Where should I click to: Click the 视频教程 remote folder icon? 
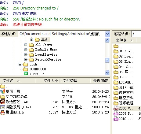tap(116, 103)
